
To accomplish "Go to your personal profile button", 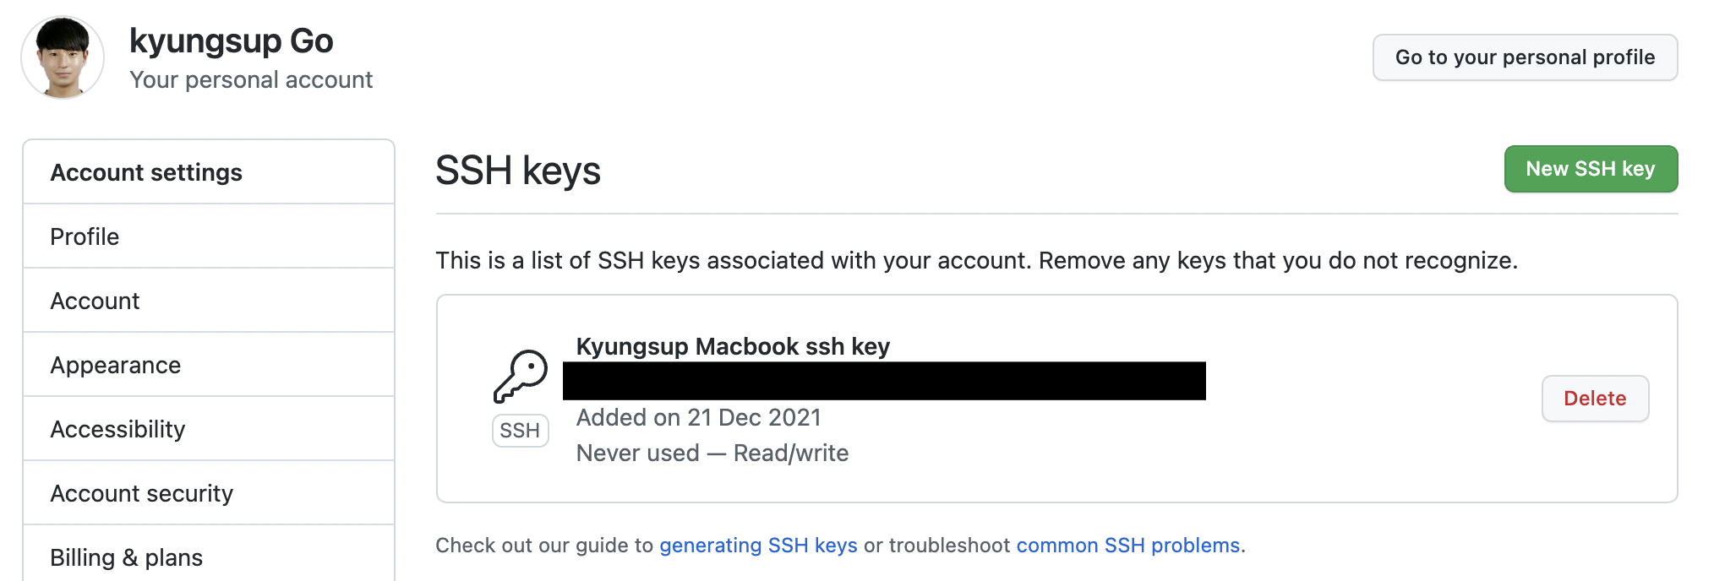I will click(x=1524, y=57).
